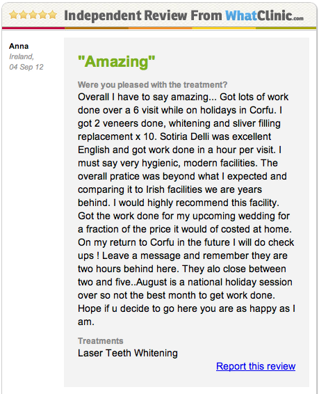Click the "Amazing" review title
The image size is (319, 394).
tap(116, 61)
